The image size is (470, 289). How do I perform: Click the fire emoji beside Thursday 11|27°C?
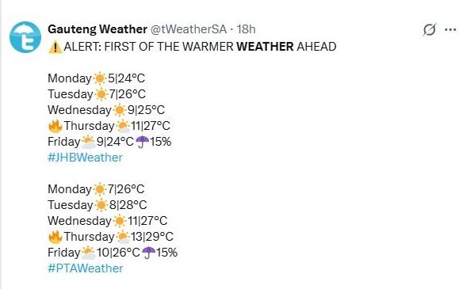[x=55, y=126]
